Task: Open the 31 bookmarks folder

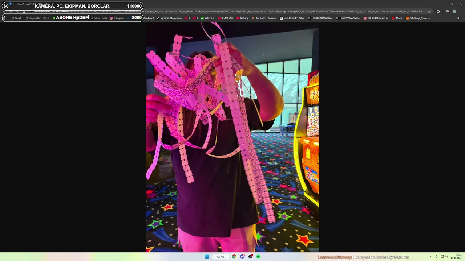Action: [46, 18]
